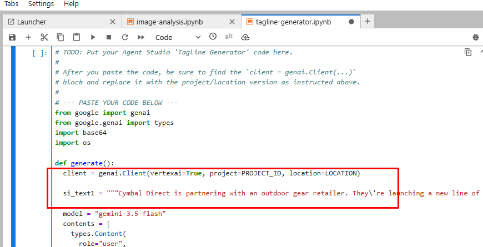
Task: Close the Launcher tab
Action: click(113, 22)
